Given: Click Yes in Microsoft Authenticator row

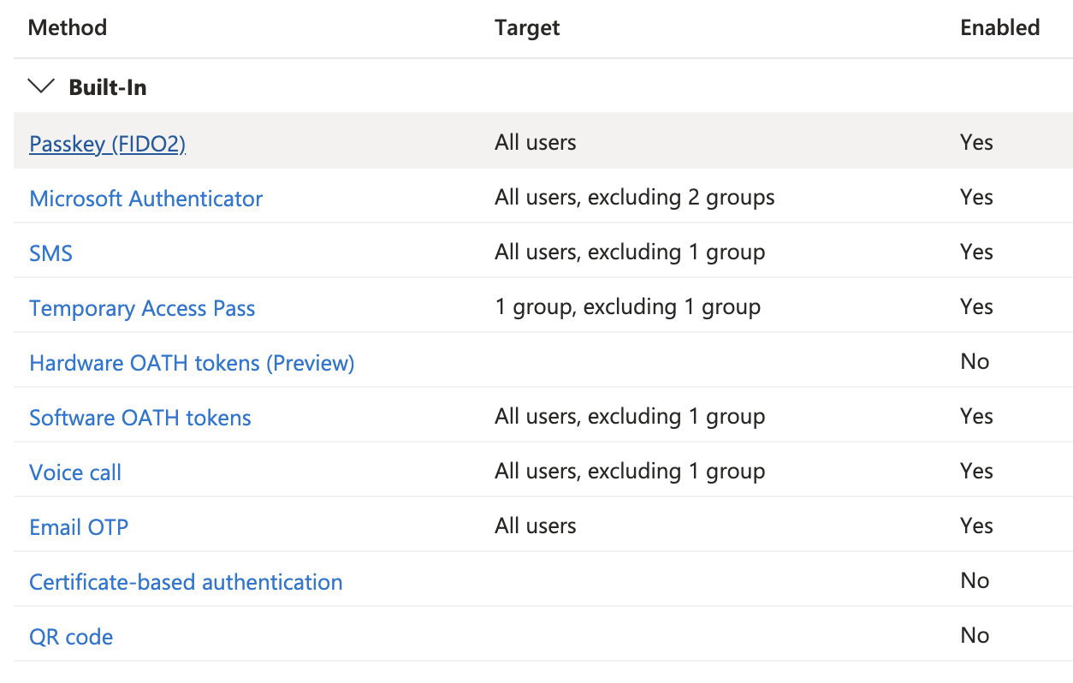Looking at the screenshot, I should 976,196.
